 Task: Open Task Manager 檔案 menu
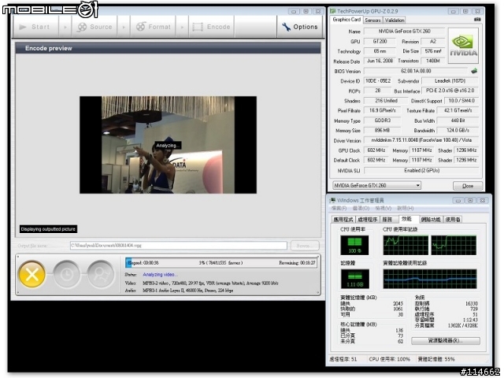coord(339,208)
